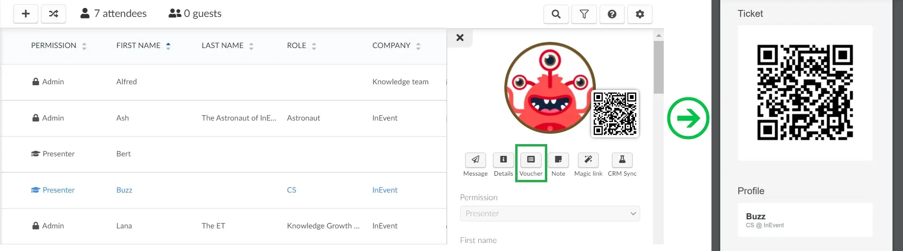This screenshot has height=251, width=903.
Task: Click the shuffle icon button
Action: pyautogui.click(x=53, y=14)
